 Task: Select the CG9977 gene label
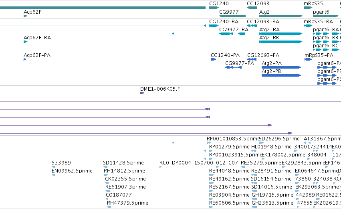tap(229, 12)
